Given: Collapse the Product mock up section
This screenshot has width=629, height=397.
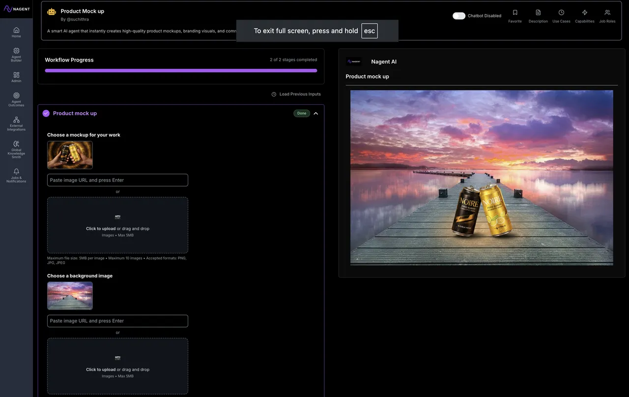Looking at the screenshot, I should [x=315, y=114].
